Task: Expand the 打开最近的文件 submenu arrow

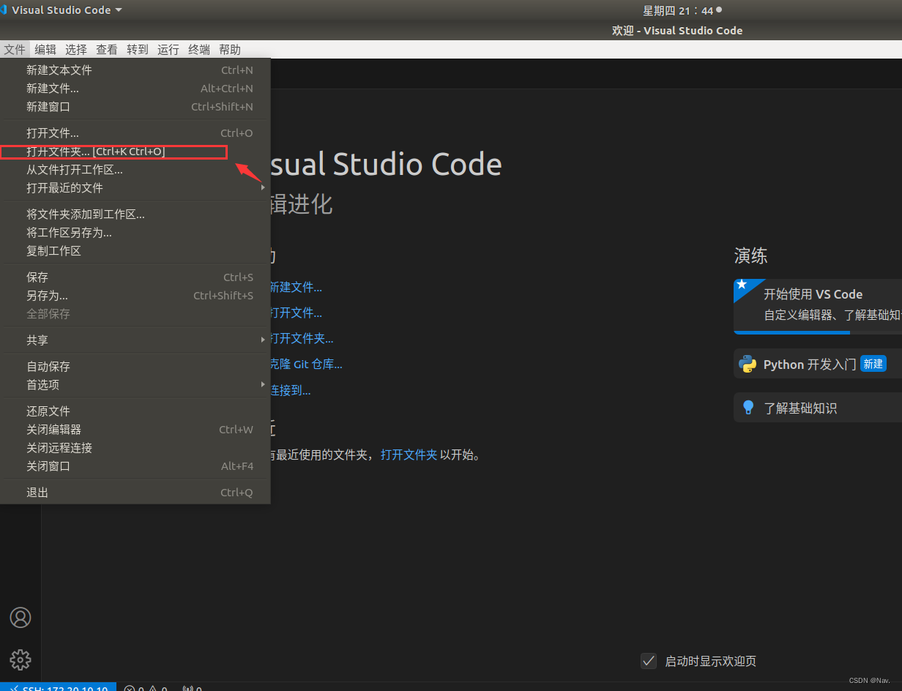Action: pos(263,188)
